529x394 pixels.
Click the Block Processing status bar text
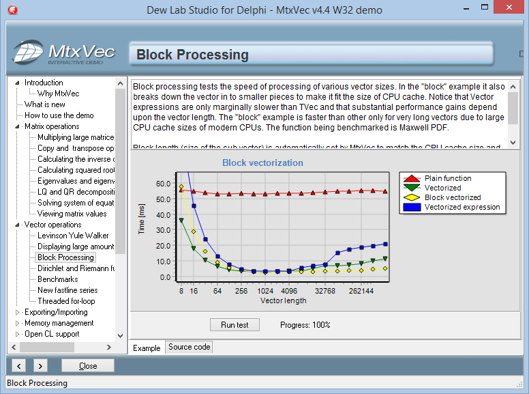37,383
